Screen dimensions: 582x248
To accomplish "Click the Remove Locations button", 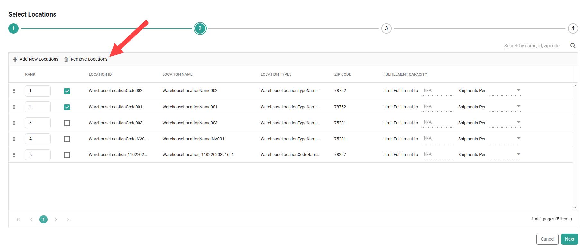I will [86, 59].
